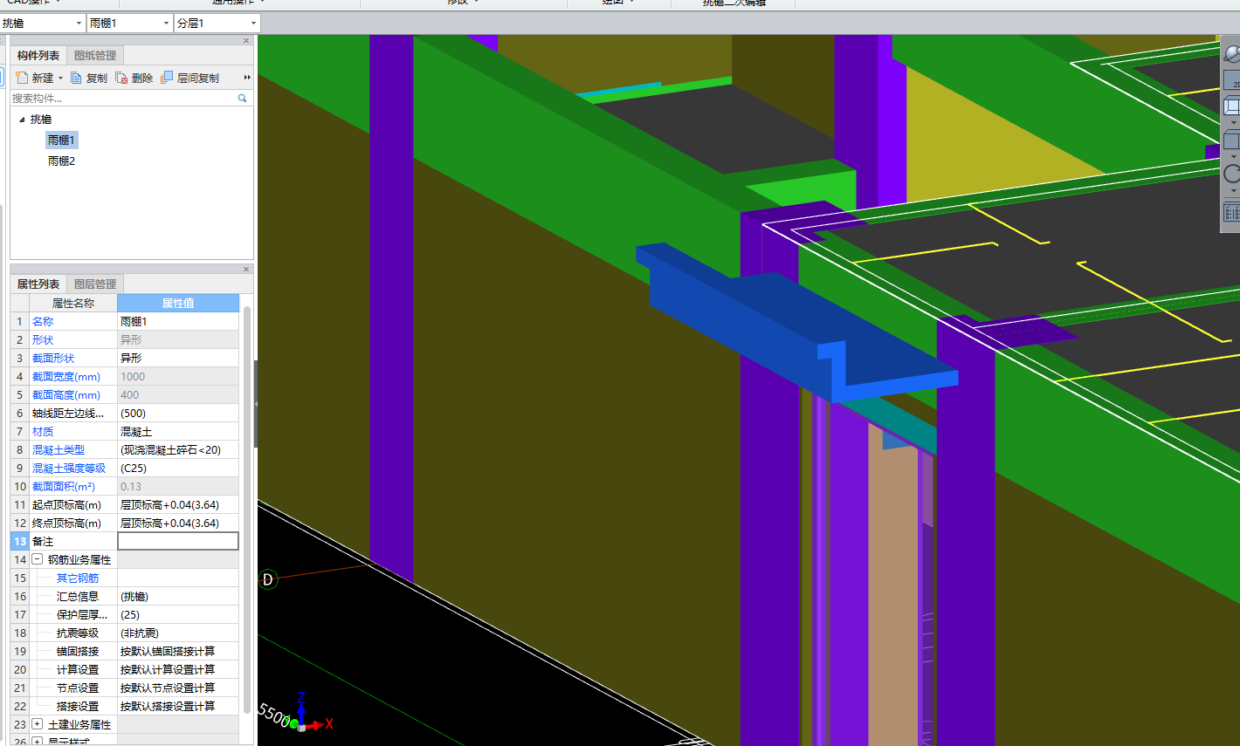Image resolution: width=1240 pixels, height=746 pixels.
Task: Open the display settings checklist icon
Action: pyautogui.click(x=1232, y=211)
